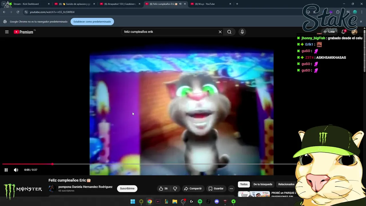Open the Windows Start menu

point(133,201)
